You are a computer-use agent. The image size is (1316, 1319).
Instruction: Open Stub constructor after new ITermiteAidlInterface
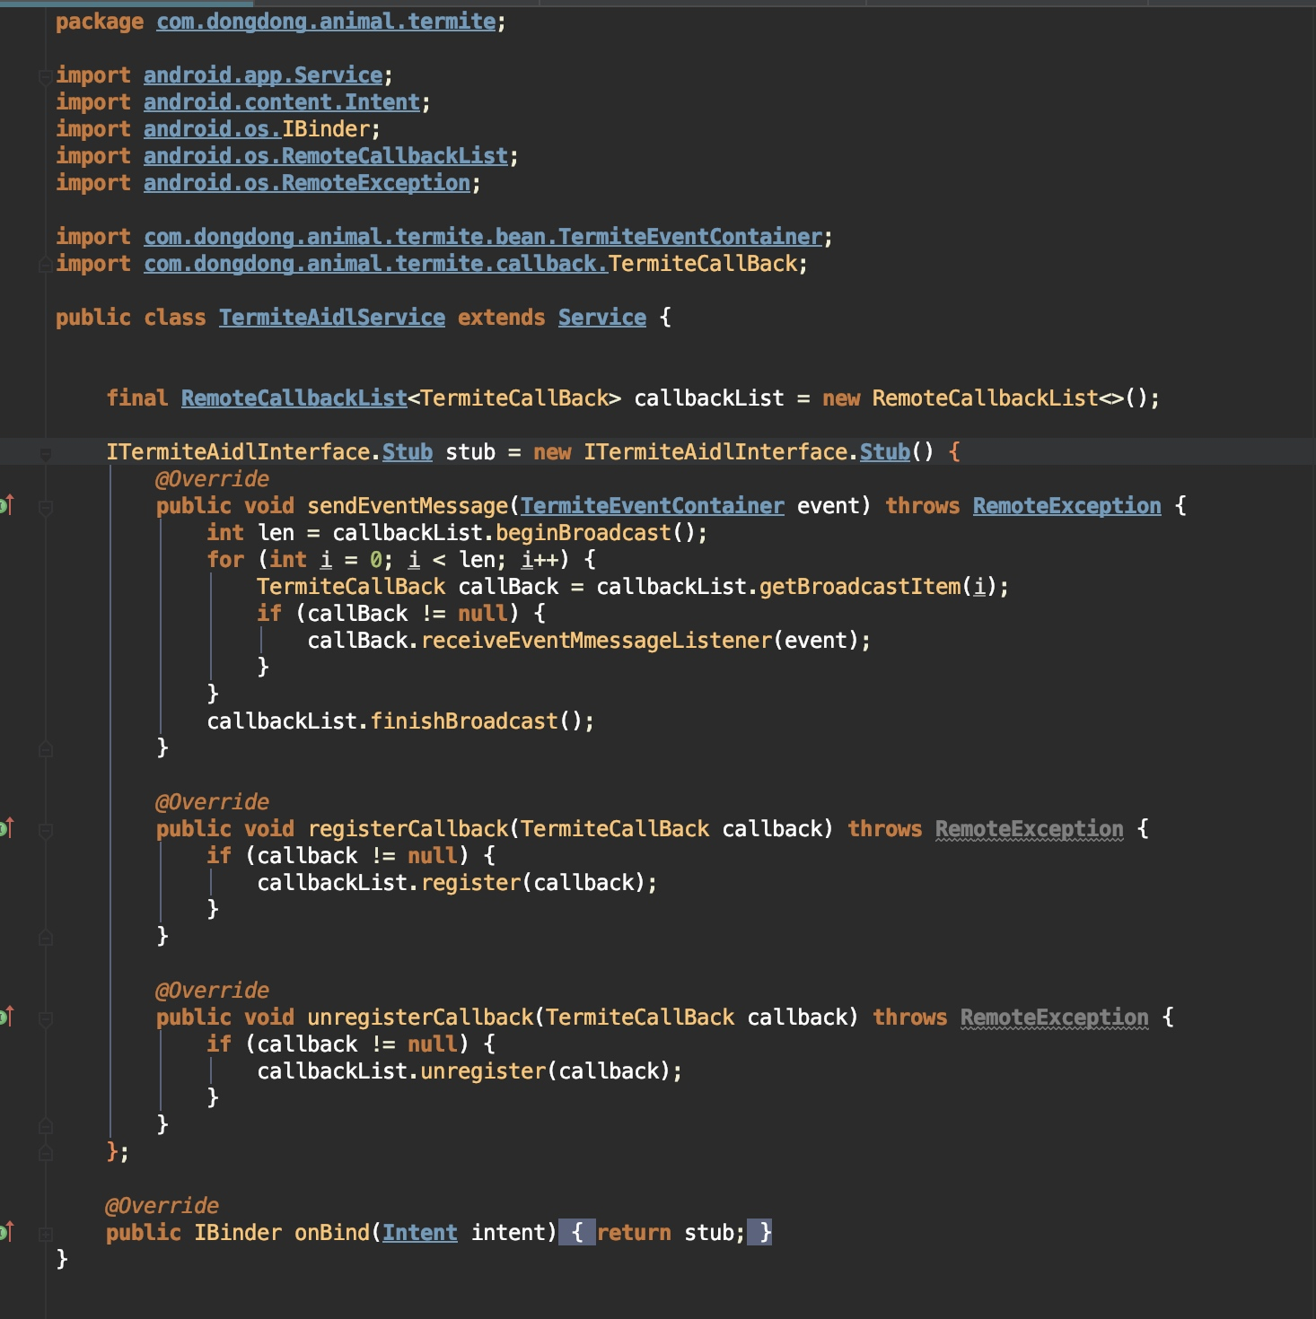[885, 452]
